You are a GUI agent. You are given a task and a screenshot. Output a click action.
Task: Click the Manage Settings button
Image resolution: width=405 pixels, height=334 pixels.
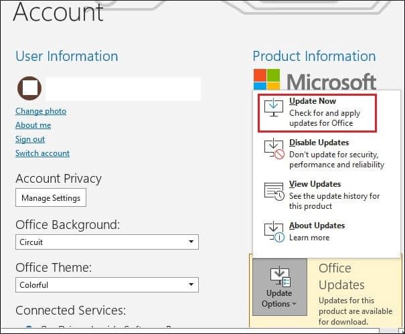pos(51,198)
